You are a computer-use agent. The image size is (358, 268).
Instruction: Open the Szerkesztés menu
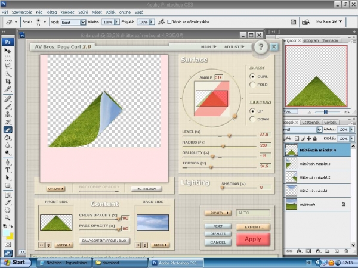click(x=22, y=13)
